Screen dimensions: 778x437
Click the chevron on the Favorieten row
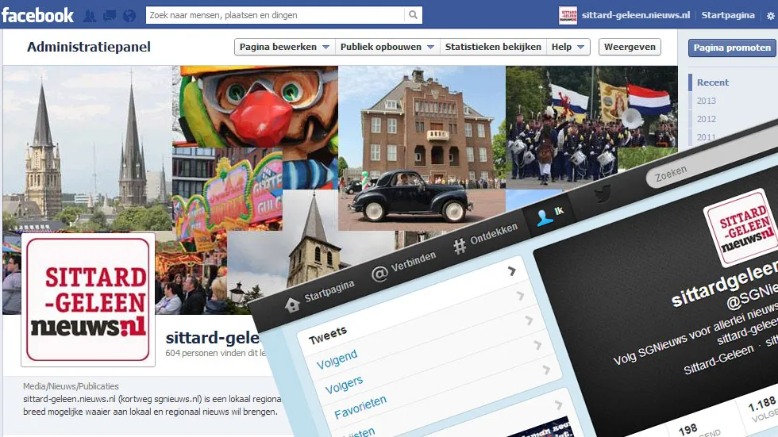[x=537, y=345]
